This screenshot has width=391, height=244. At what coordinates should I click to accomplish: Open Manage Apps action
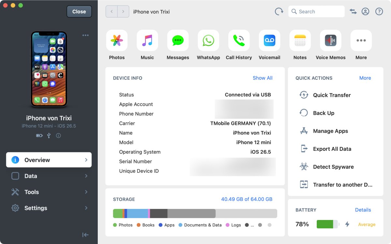coord(324,131)
